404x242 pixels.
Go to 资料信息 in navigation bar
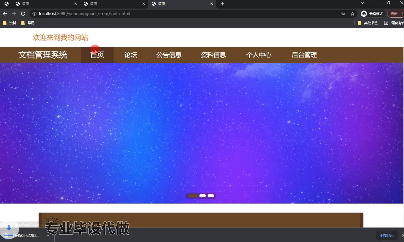click(213, 55)
